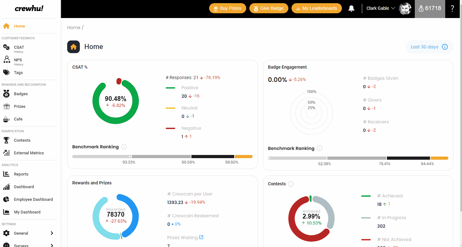The image size is (462, 247).
Task: Click the Crewcoin balance 61718 badge
Action: click(x=430, y=9)
